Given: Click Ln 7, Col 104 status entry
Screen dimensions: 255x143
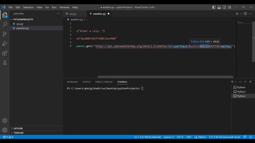Looking at the screenshot, I should (x=147, y=137).
